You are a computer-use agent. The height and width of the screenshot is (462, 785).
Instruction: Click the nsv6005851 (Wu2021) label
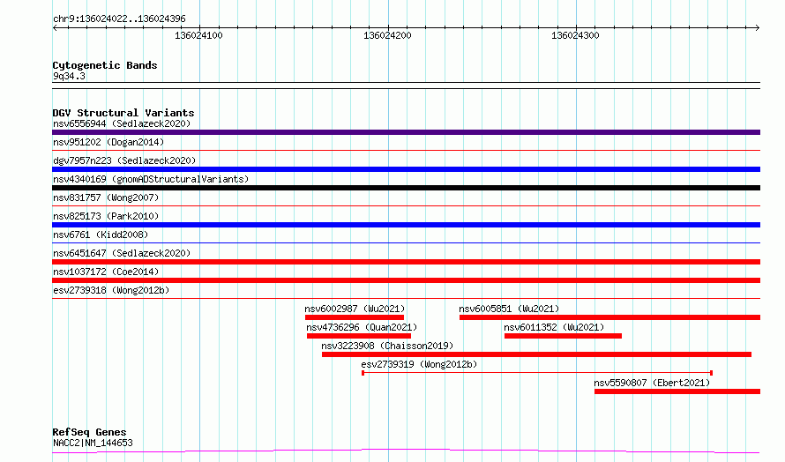(x=509, y=309)
